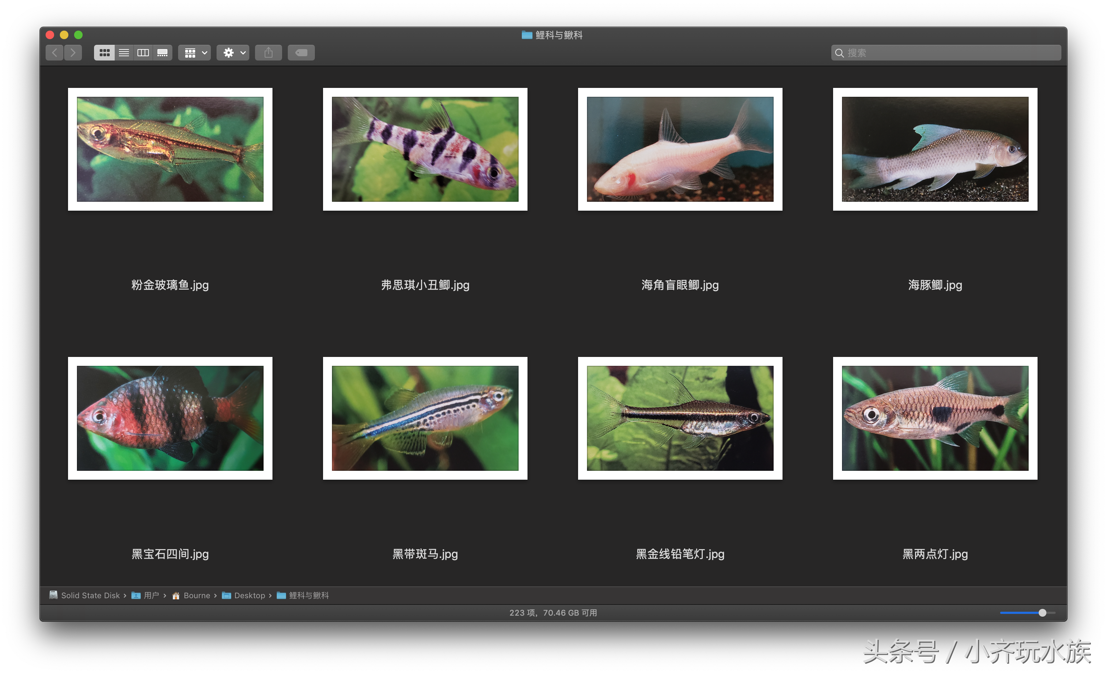Click the window title 鲤科与鳅科
This screenshot has height=674, width=1107.
[559, 35]
